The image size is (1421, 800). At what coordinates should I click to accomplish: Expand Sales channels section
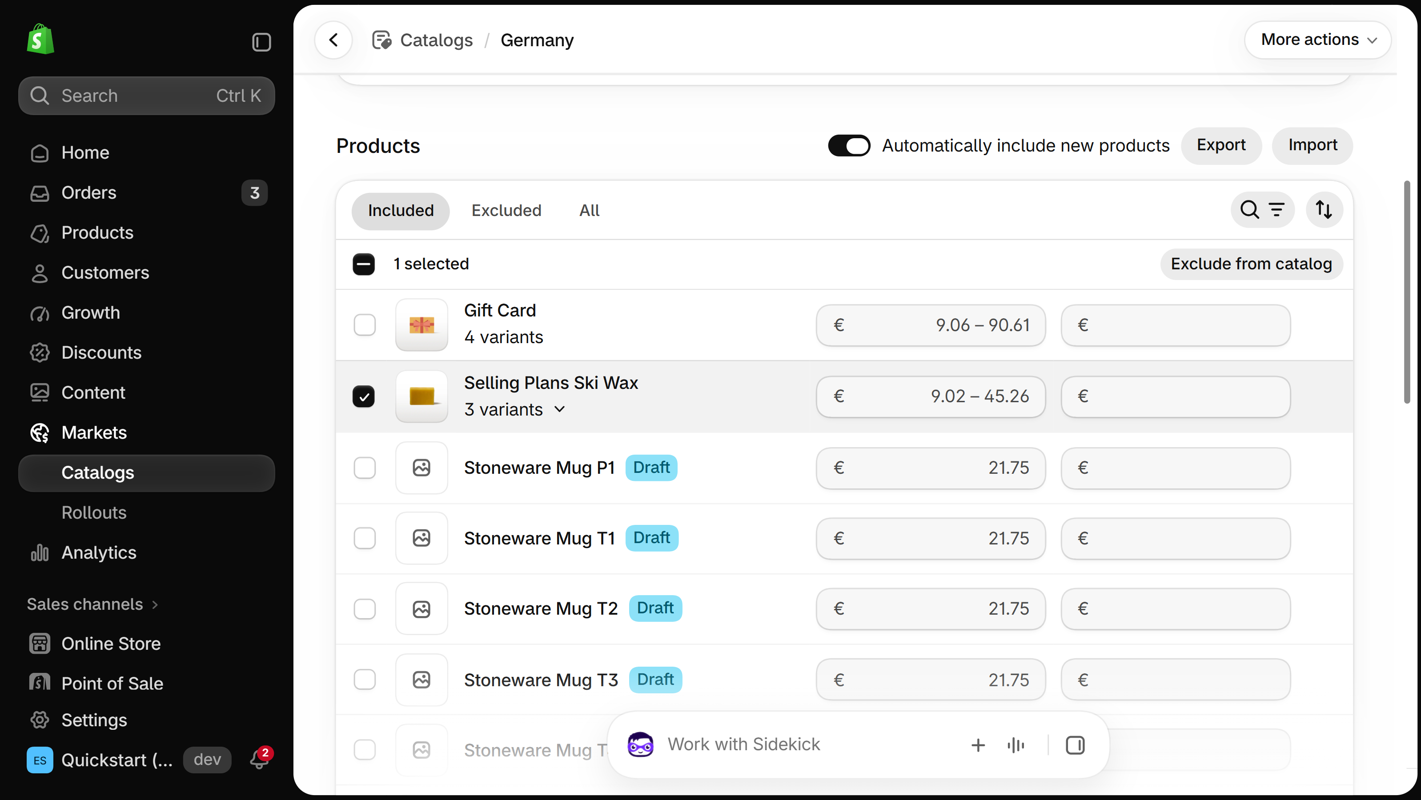92,604
